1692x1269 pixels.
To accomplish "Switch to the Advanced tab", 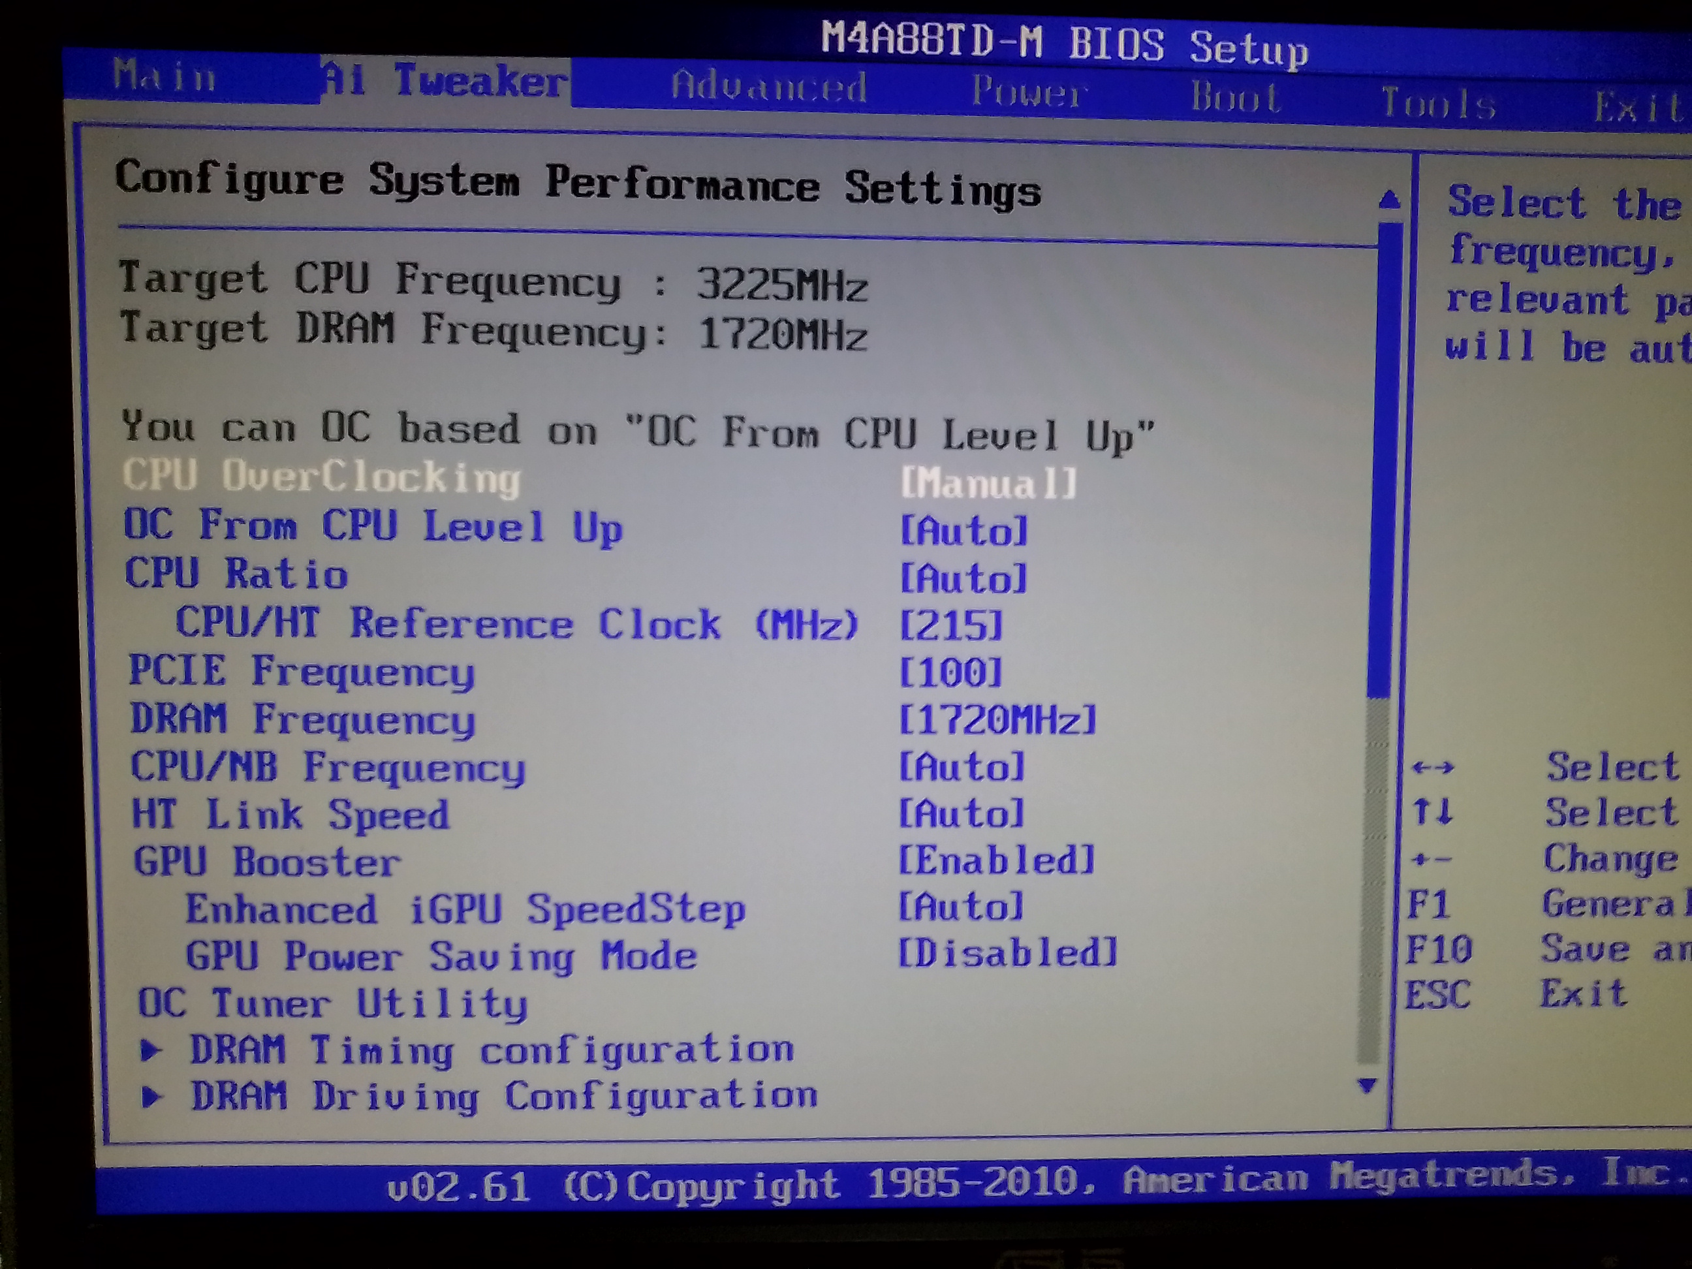I will click(x=769, y=86).
